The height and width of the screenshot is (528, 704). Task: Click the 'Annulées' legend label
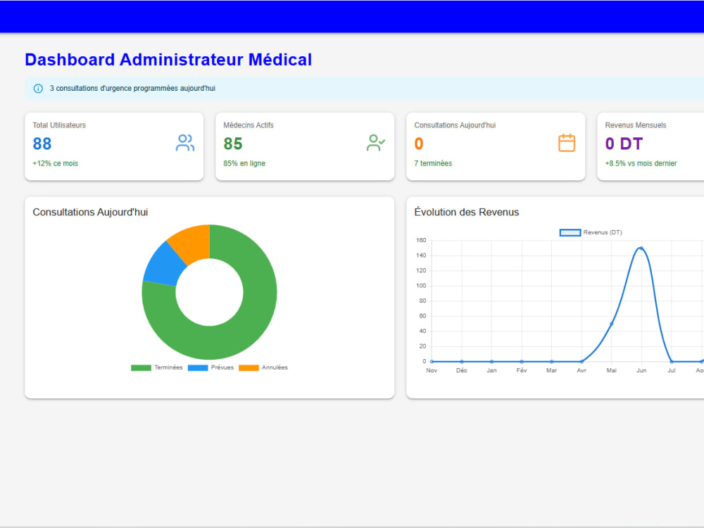pyautogui.click(x=275, y=367)
